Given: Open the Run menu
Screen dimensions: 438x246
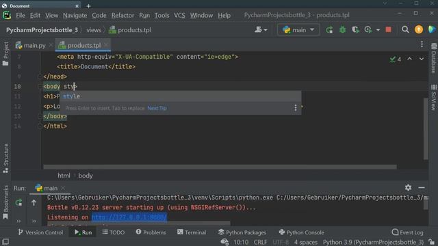Looking at the screenshot, I should (144, 15).
